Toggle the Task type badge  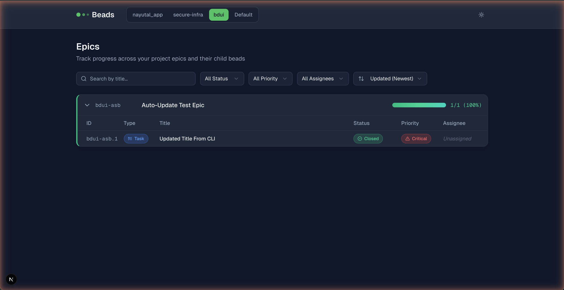coord(136,138)
